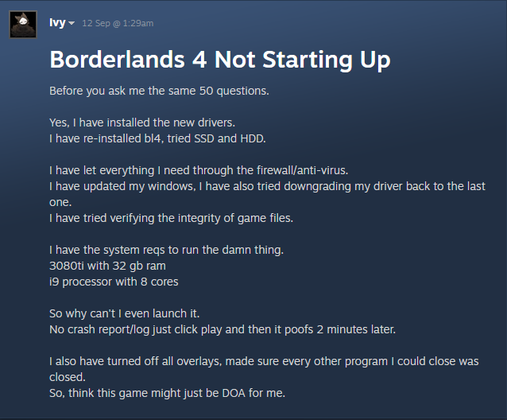This screenshot has width=507, height=420.
Task: Click the line about turning off all overlays
Action: point(264,361)
